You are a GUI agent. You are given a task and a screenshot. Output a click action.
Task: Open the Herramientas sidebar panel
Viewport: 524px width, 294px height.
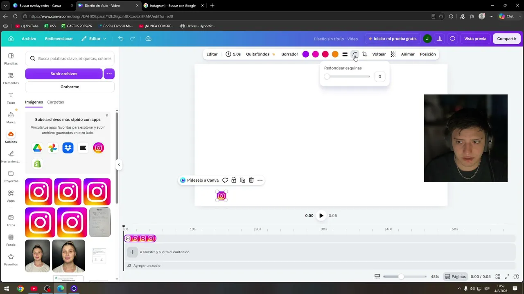point(11,157)
